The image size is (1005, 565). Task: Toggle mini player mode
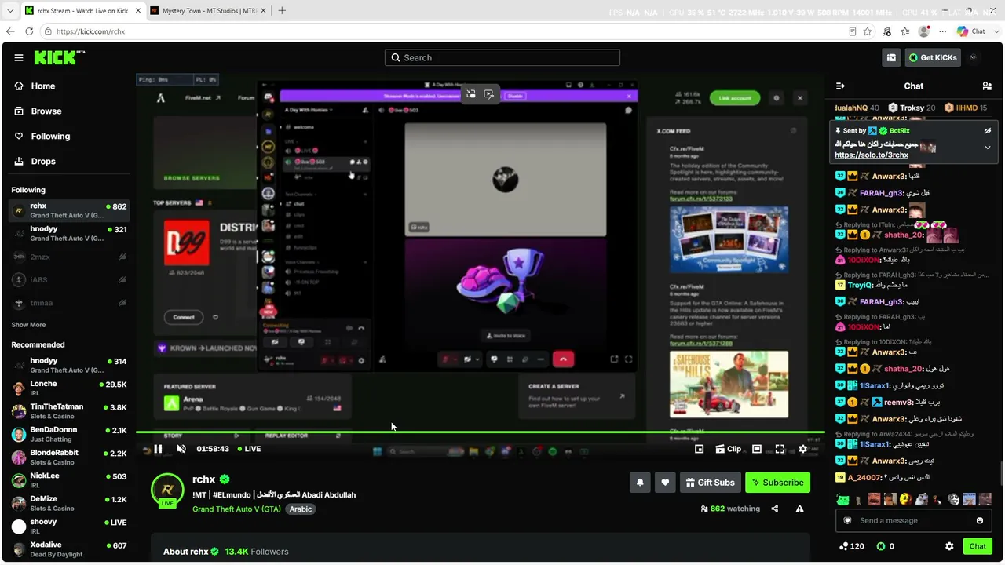pyautogui.click(x=699, y=449)
